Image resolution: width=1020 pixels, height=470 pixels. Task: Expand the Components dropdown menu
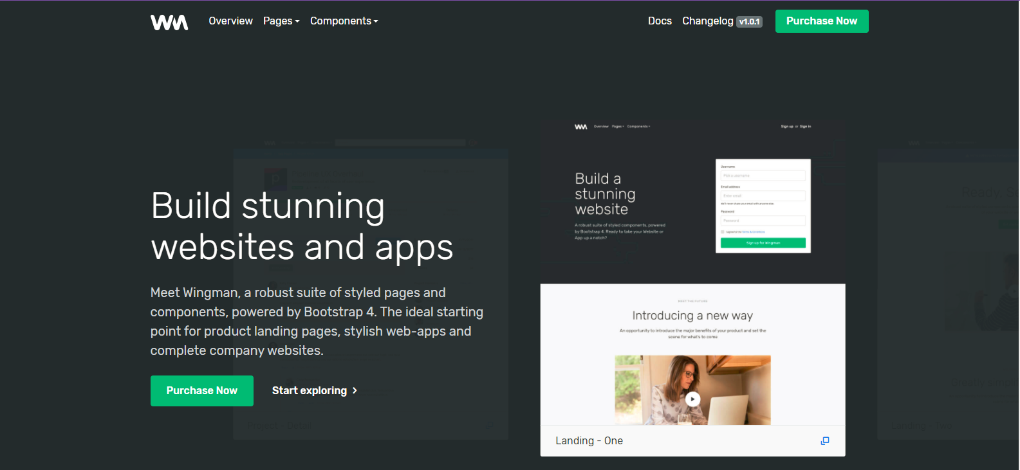(x=344, y=21)
